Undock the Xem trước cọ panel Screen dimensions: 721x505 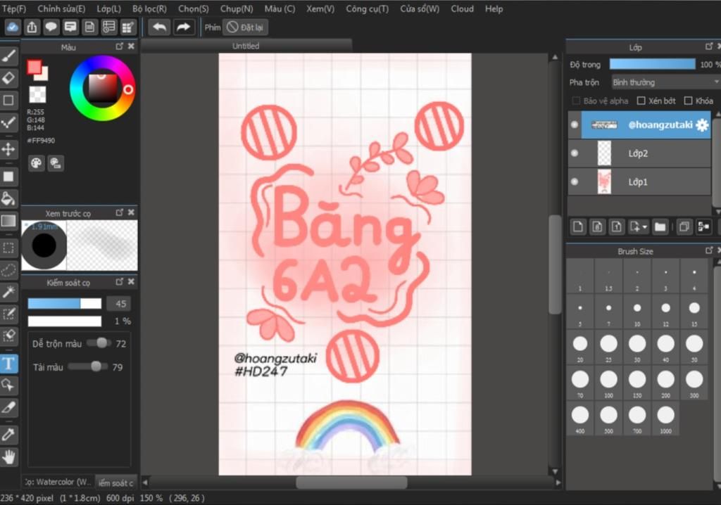120,212
